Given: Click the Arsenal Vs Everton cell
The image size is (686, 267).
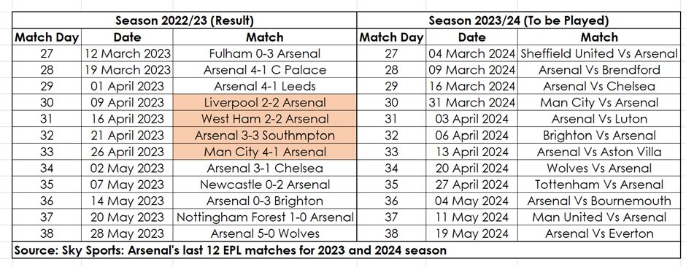Looking at the screenshot, I should 599,233.
